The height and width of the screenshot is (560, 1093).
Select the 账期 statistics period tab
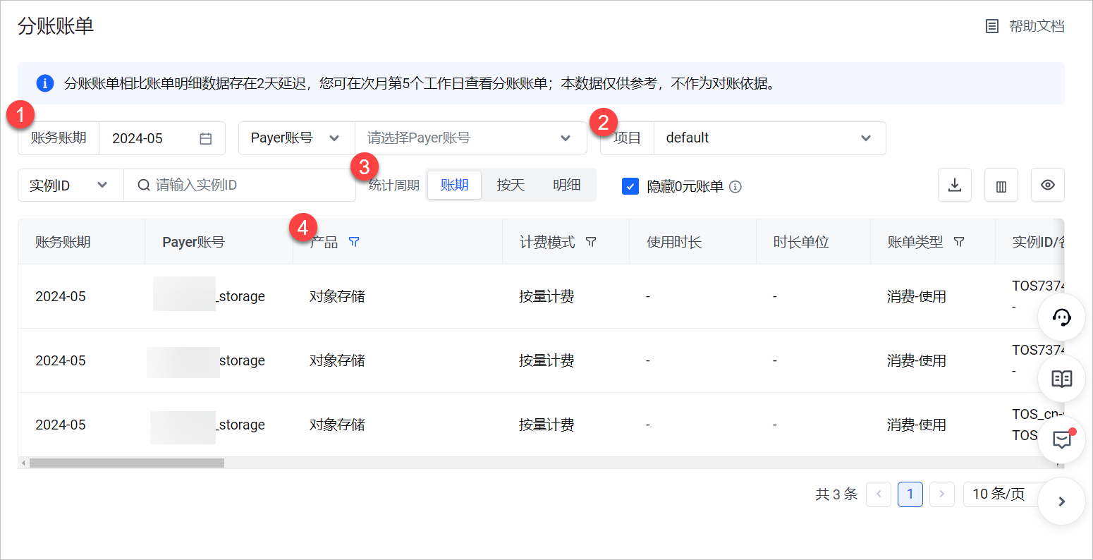coord(454,185)
